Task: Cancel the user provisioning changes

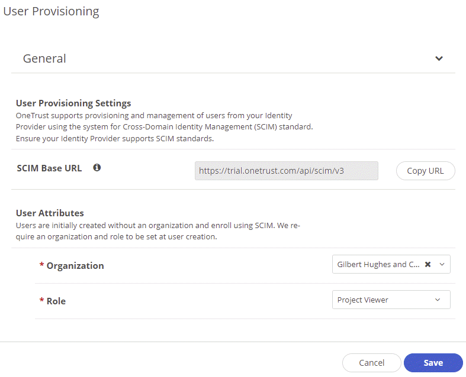Action: tap(371, 363)
